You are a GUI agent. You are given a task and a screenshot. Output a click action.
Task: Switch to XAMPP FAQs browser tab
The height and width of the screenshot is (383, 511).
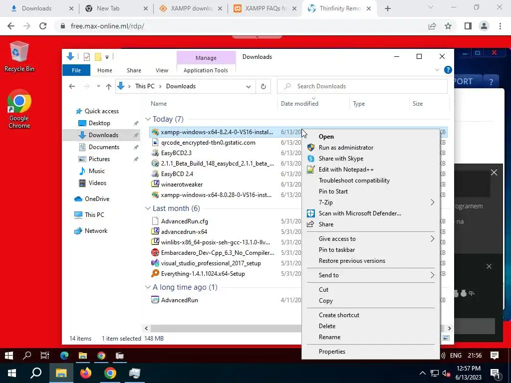tap(265, 8)
